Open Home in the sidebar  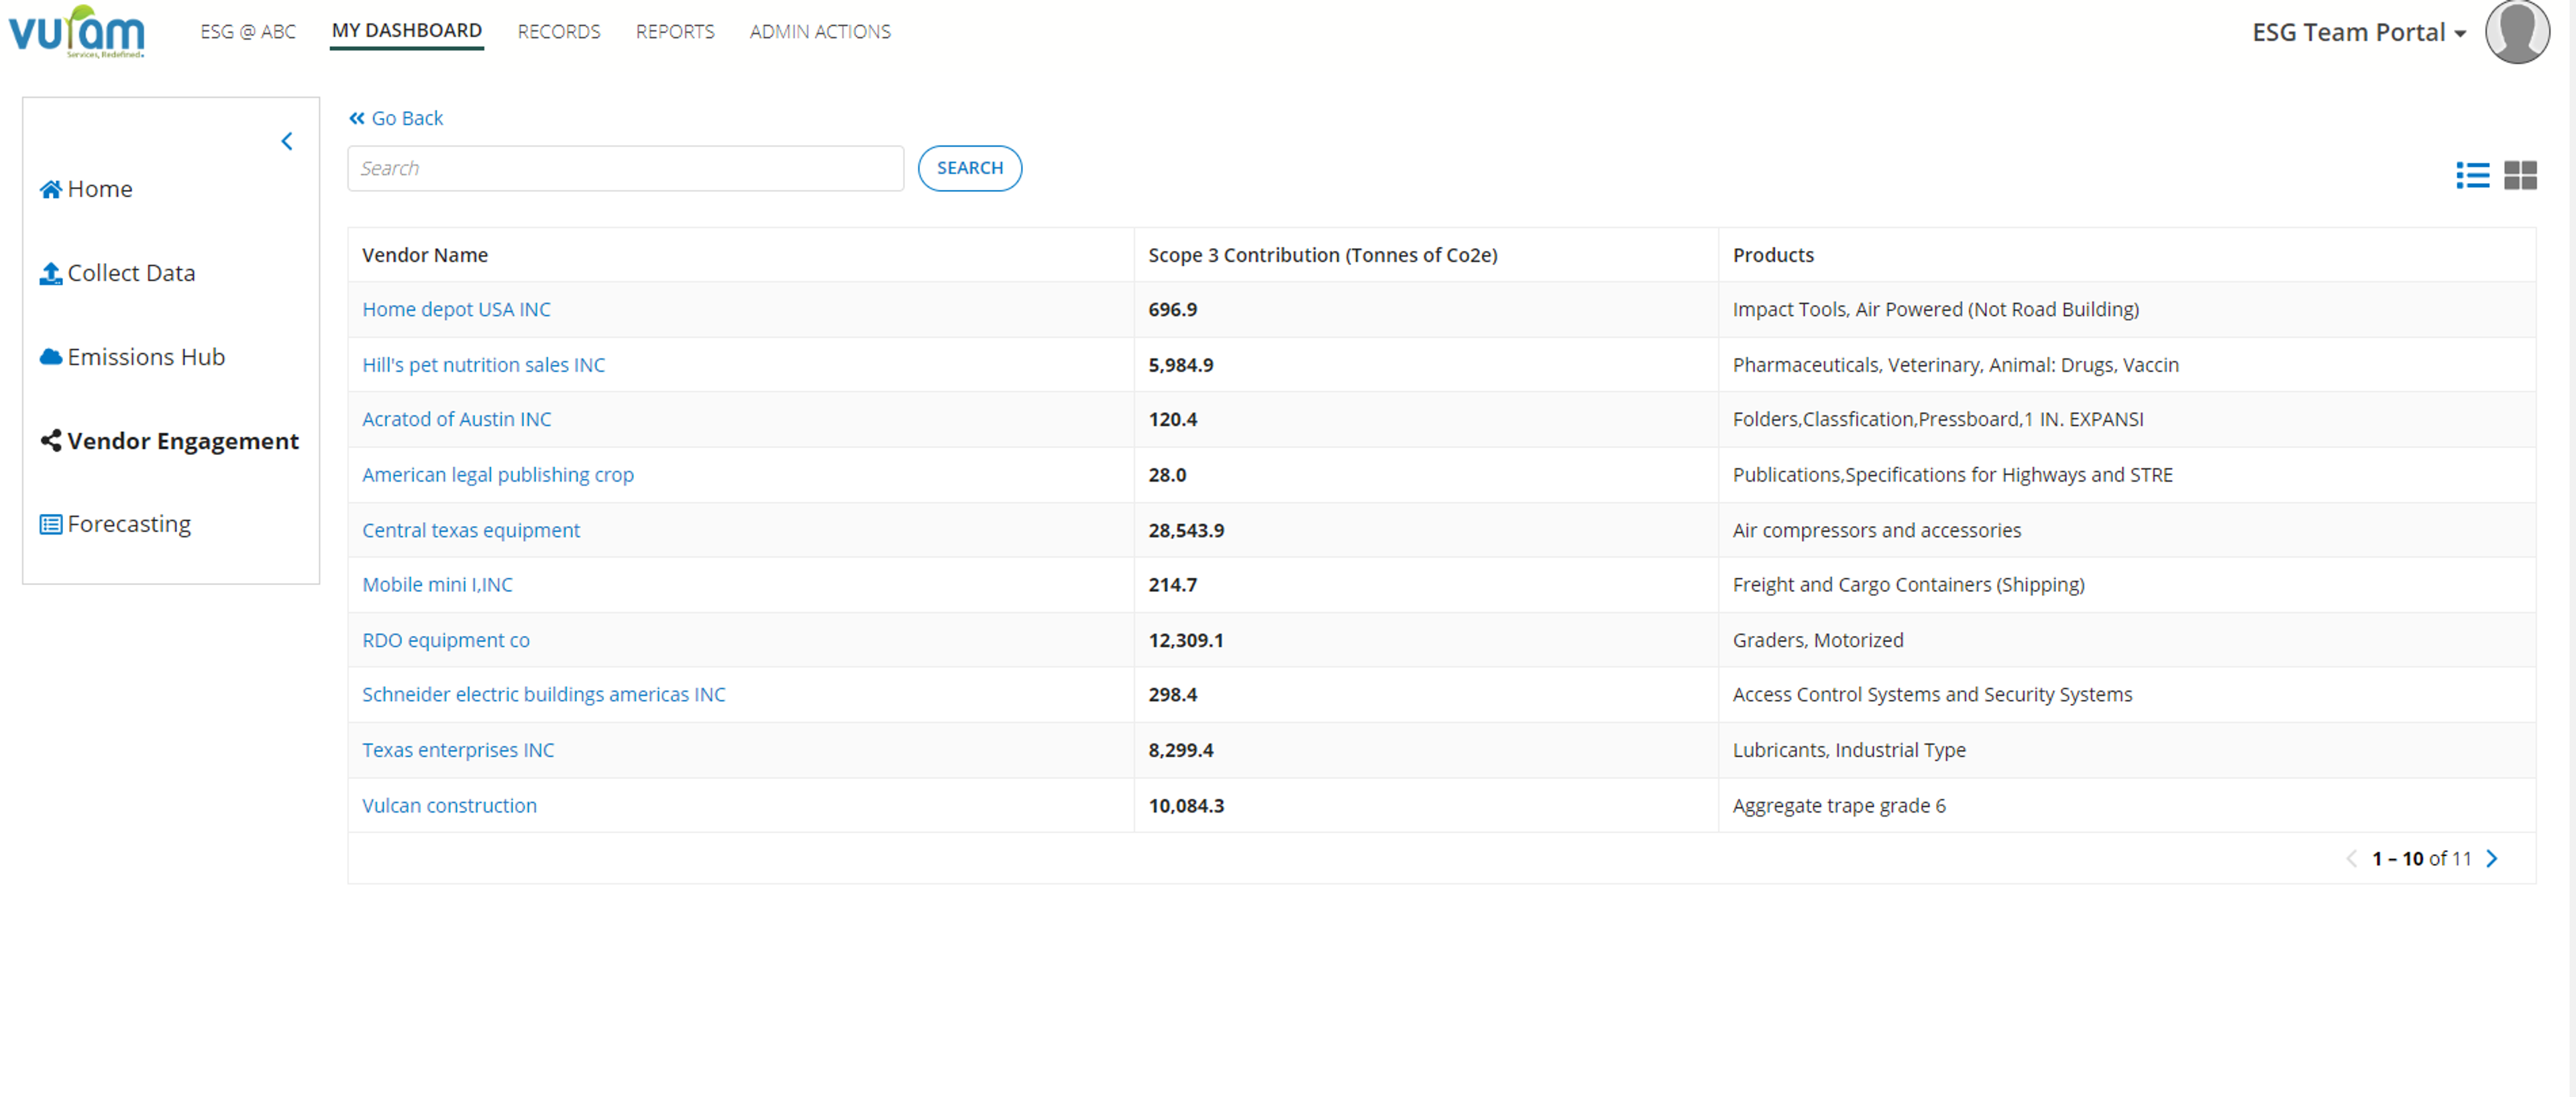[100, 189]
